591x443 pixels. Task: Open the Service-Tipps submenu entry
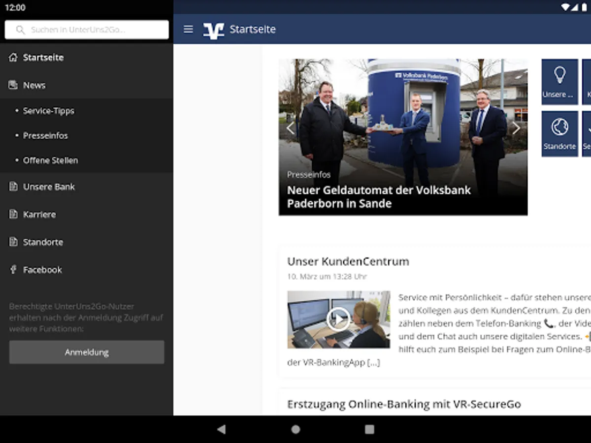(x=87, y=111)
